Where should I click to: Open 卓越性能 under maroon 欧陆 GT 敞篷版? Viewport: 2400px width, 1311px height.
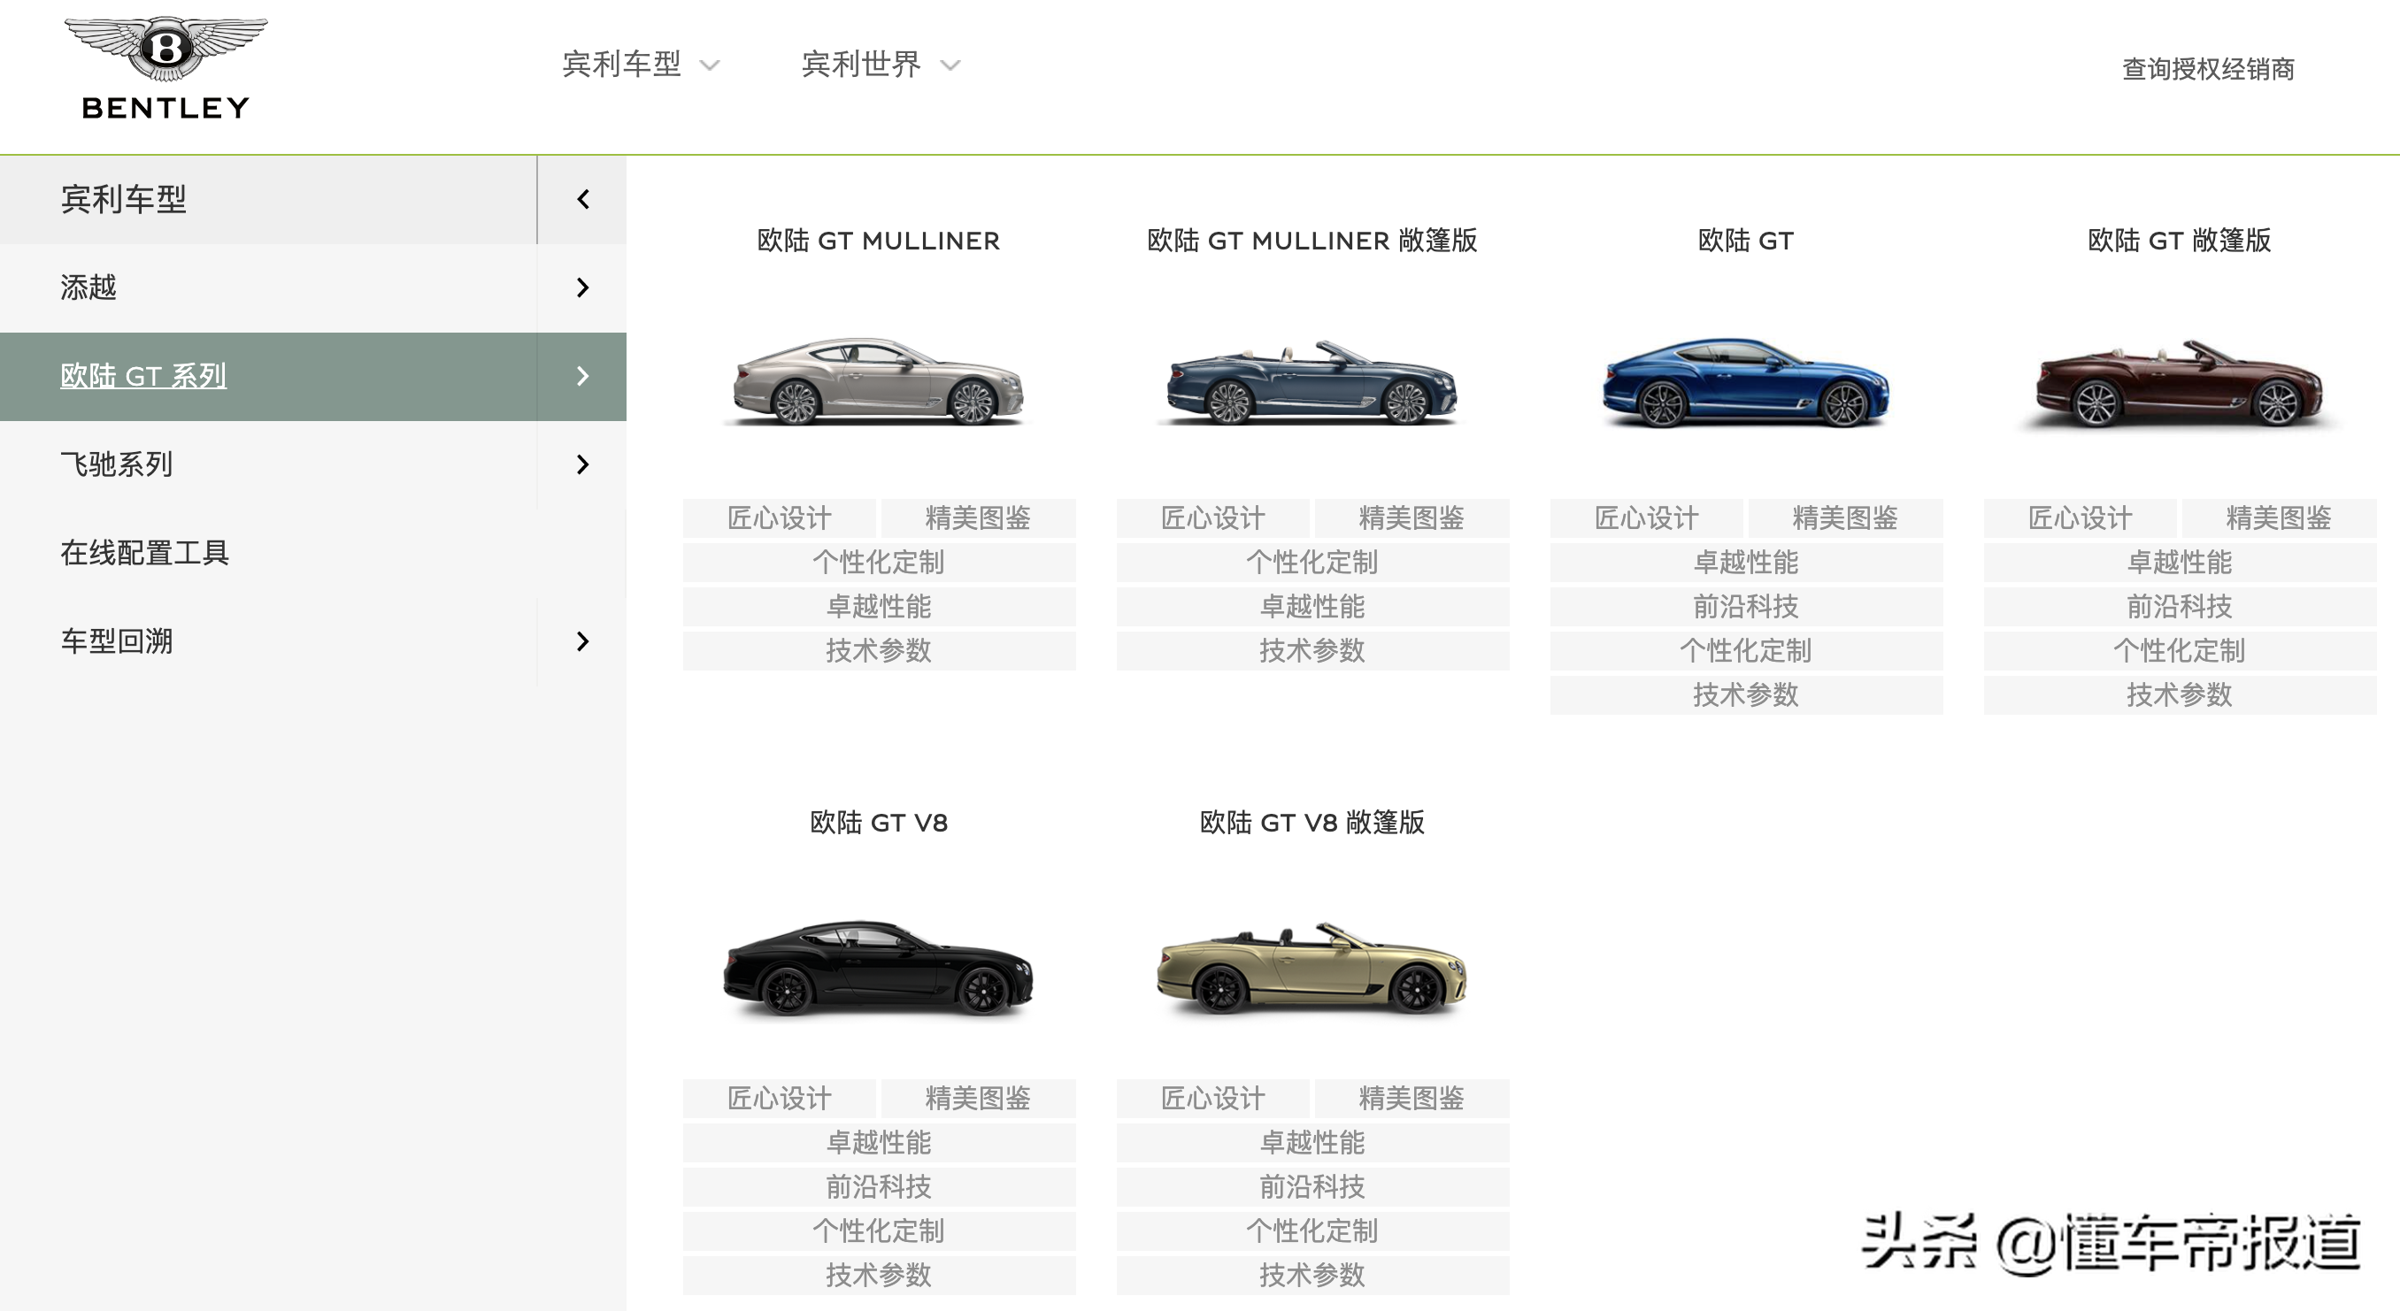click(2179, 563)
